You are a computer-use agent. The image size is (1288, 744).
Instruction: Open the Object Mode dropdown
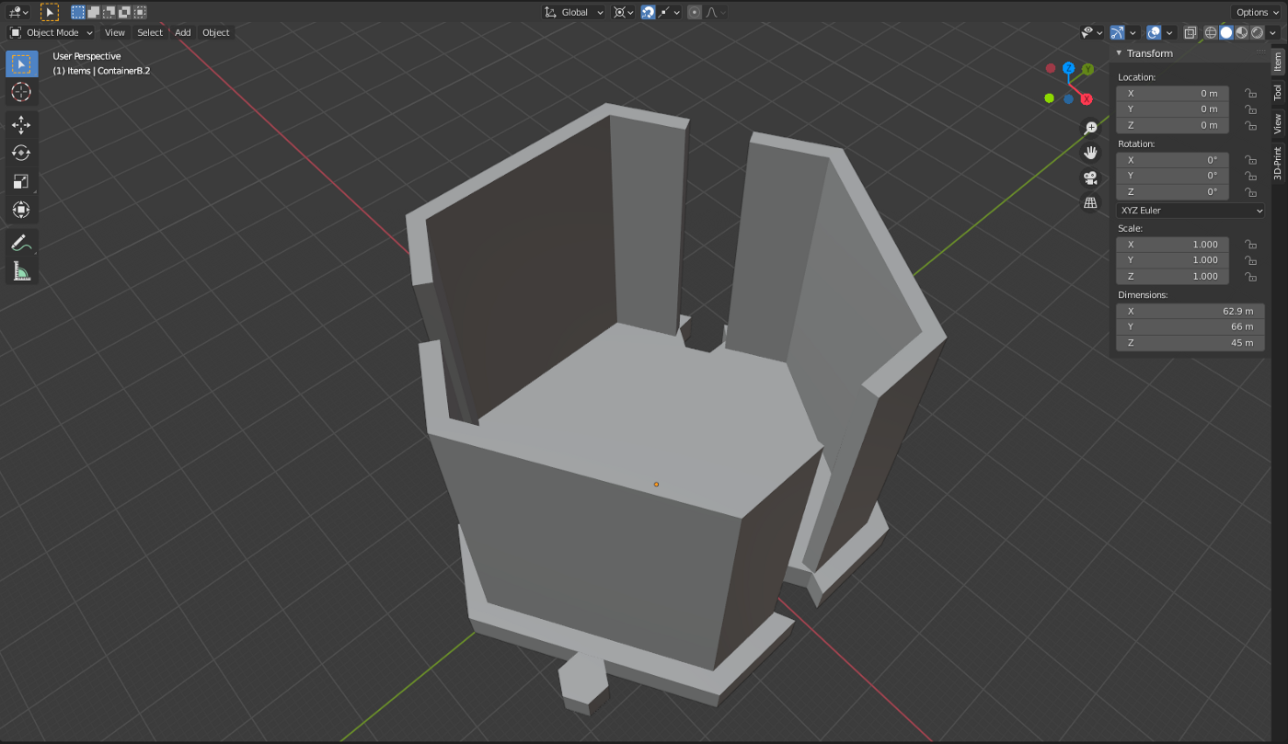[51, 32]
